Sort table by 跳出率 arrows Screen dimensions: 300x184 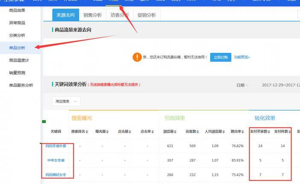(x=242, y=132)
